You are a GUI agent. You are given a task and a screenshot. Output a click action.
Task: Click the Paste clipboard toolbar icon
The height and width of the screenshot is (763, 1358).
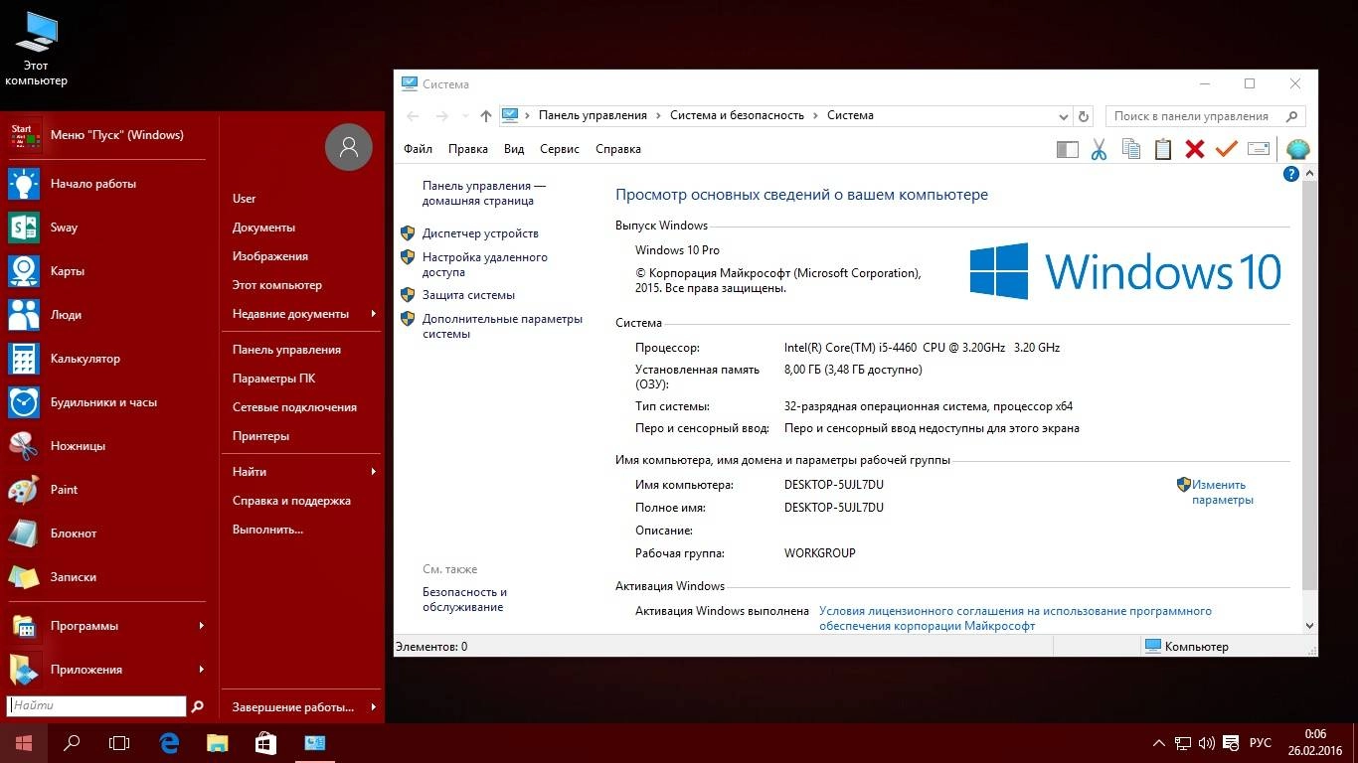(x=1163, y=149)
